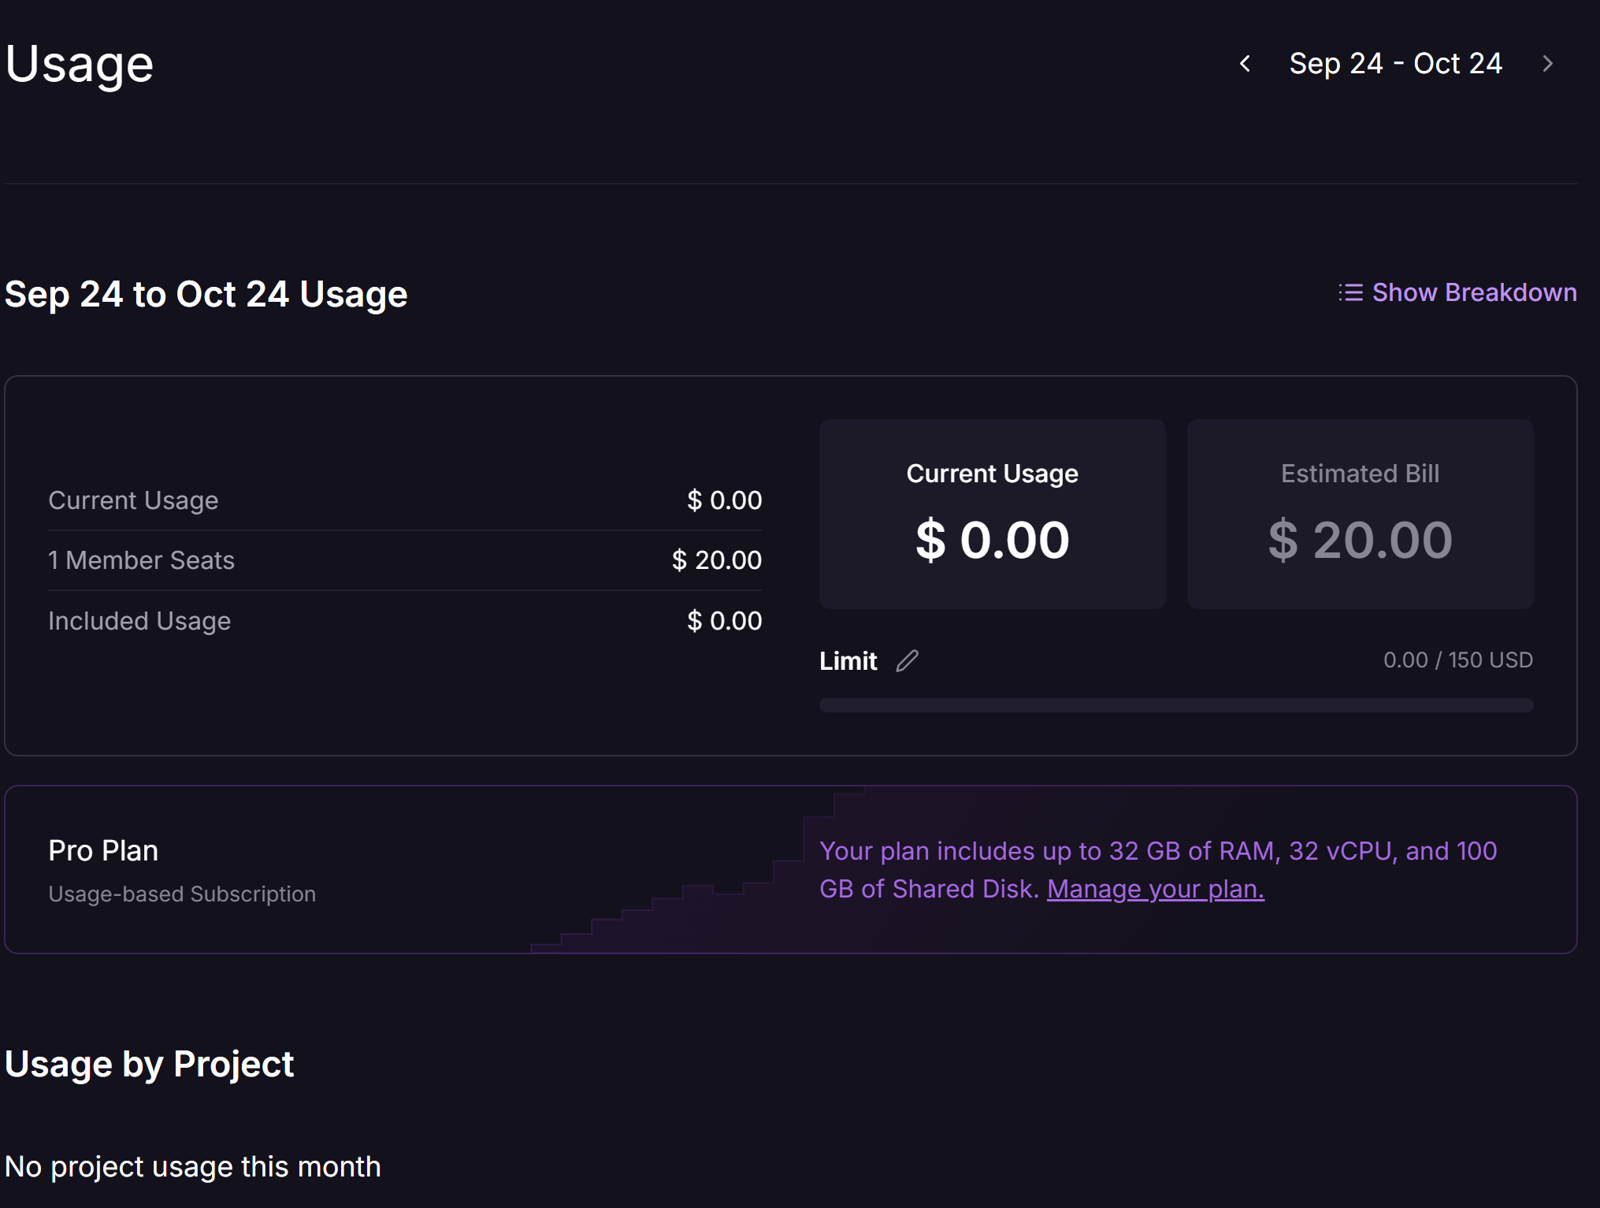Image resolution: width=1600 pixels, height=1208 pixels.
Task: Click the Usage by Project heading
Action: coord(150,1064)
